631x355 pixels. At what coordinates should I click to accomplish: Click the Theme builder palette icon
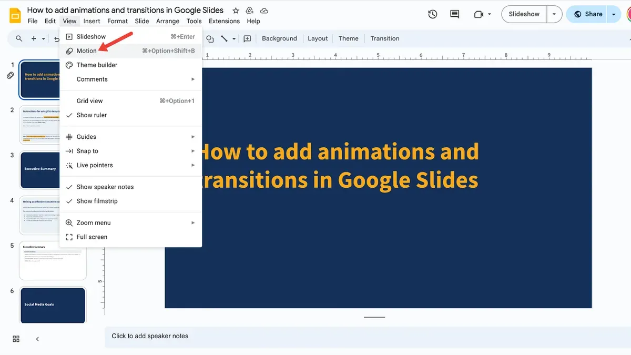tap(69, 65)
